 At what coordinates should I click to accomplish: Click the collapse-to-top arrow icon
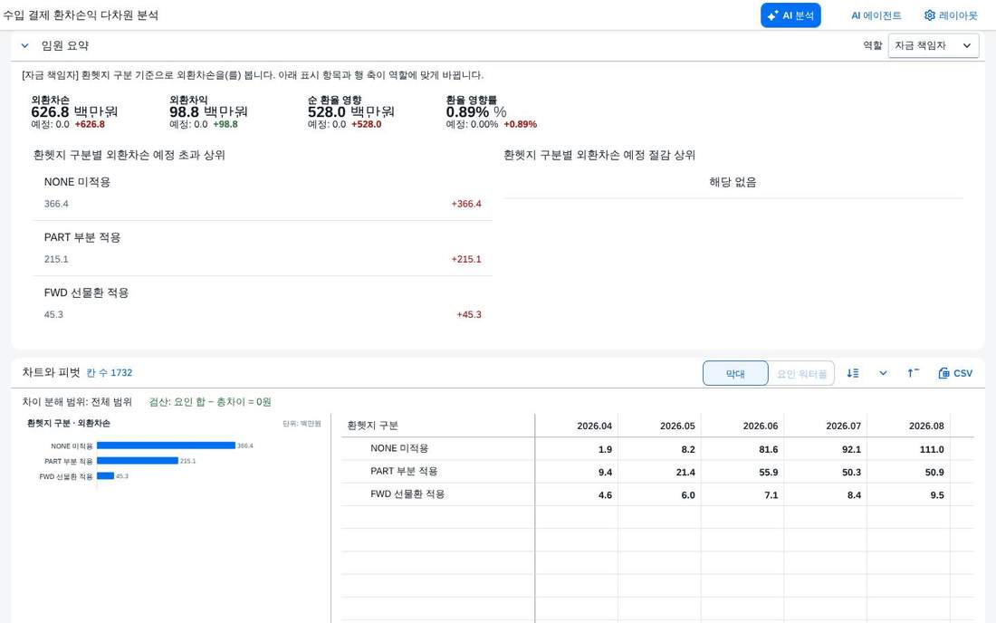913,373
